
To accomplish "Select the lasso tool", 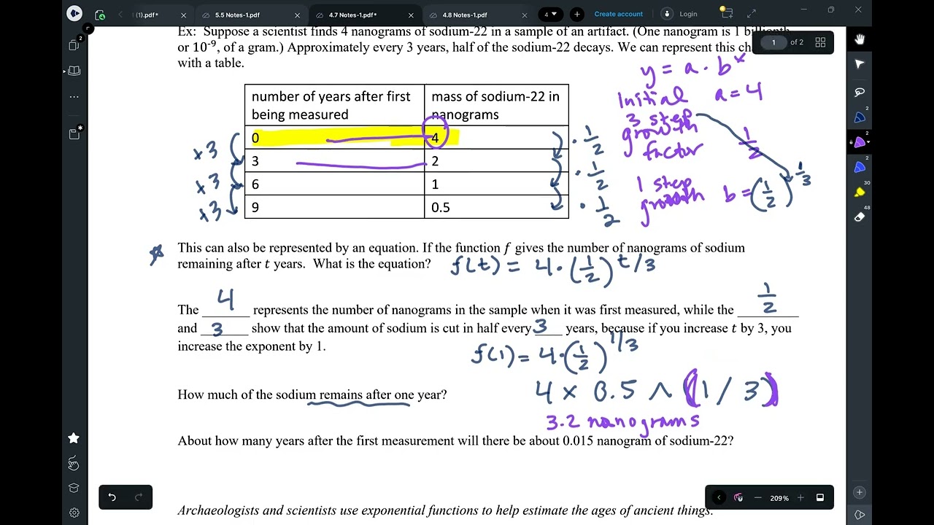I will (859, 92).
